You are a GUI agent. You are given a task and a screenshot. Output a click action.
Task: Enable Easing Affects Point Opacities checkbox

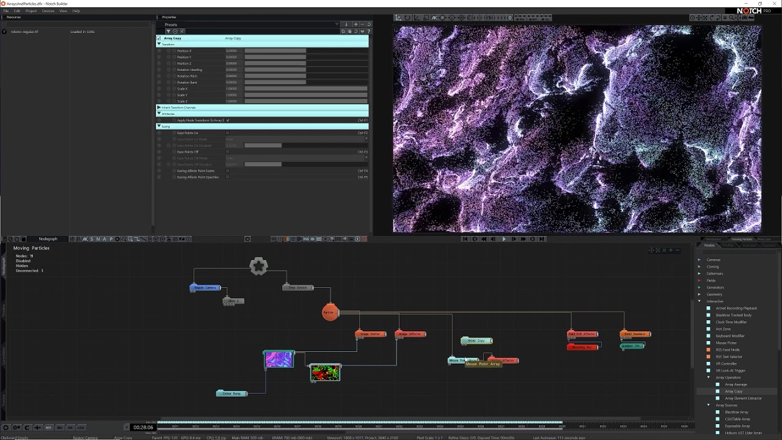(228, 177)
